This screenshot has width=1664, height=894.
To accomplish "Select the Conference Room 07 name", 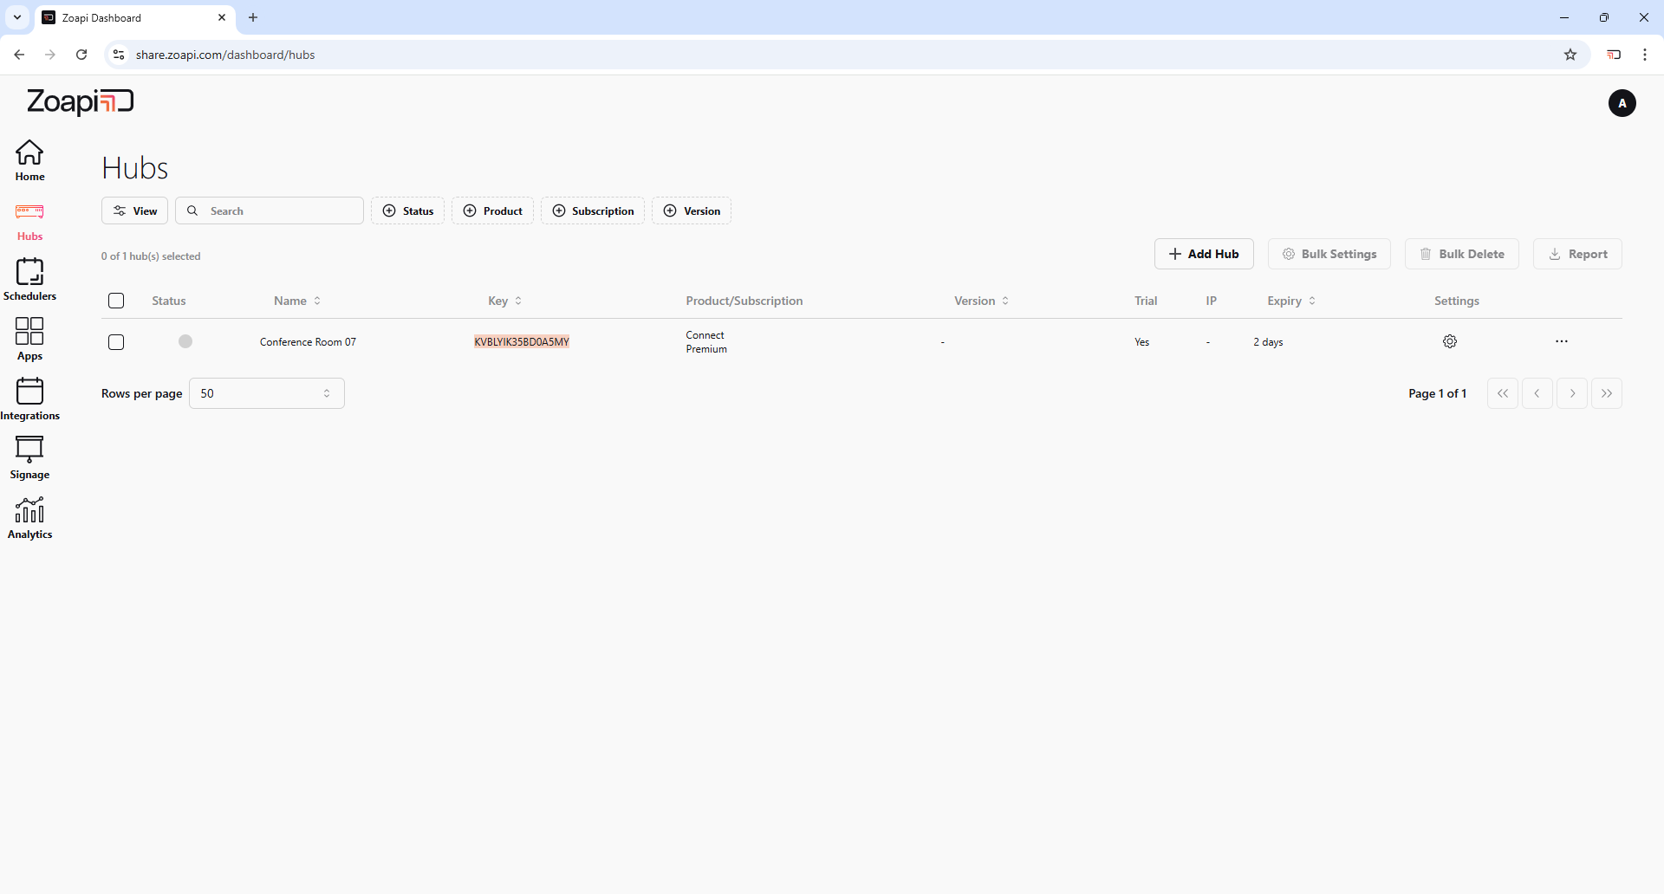I will click(308, 342).
